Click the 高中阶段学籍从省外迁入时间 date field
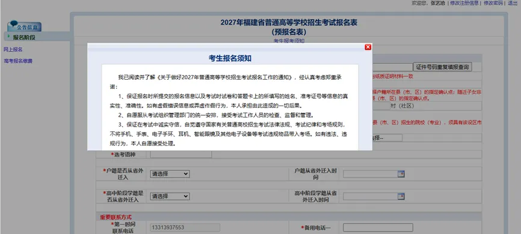 click(371, 197)
